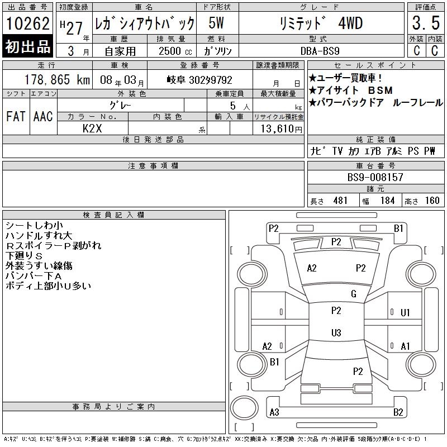Click the recycle deposit 13,610円
The width and height of the screenshot is (447, 447).
(281, 129)
